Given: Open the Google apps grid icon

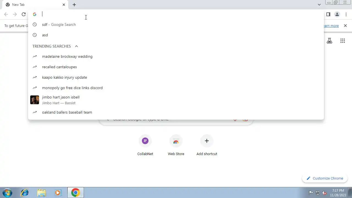Looking at the screenshot, I should pos(342,41).
